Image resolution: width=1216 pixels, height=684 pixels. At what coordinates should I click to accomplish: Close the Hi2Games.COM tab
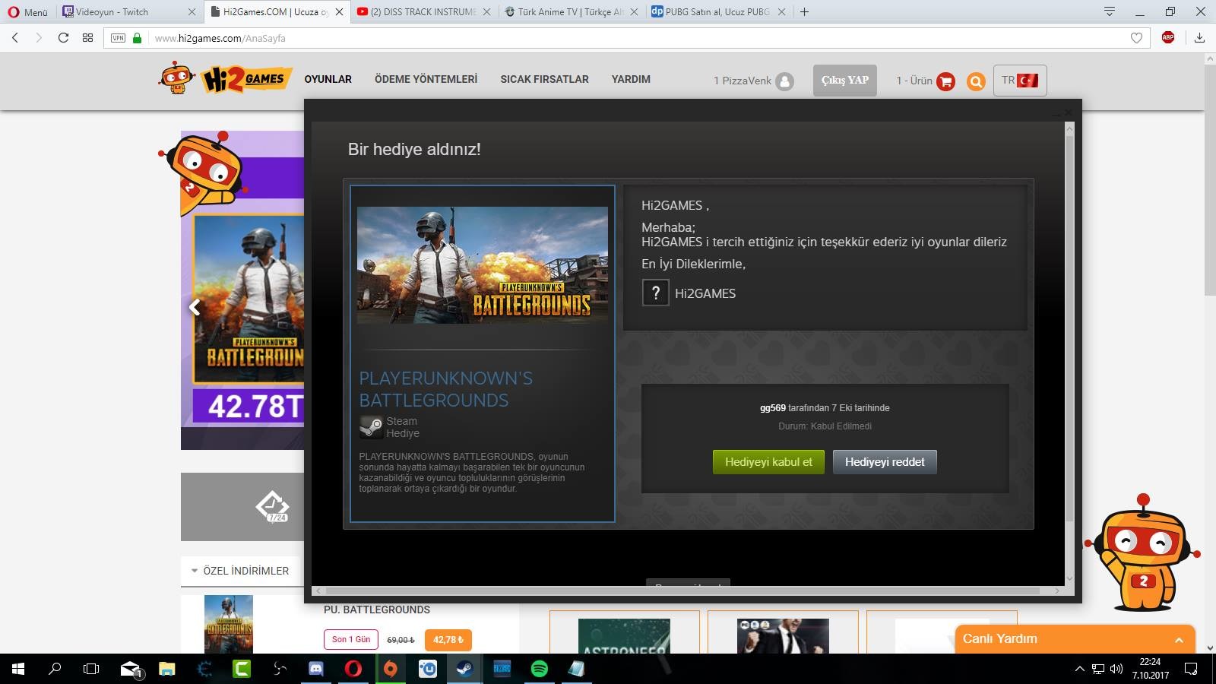(339, 11)
